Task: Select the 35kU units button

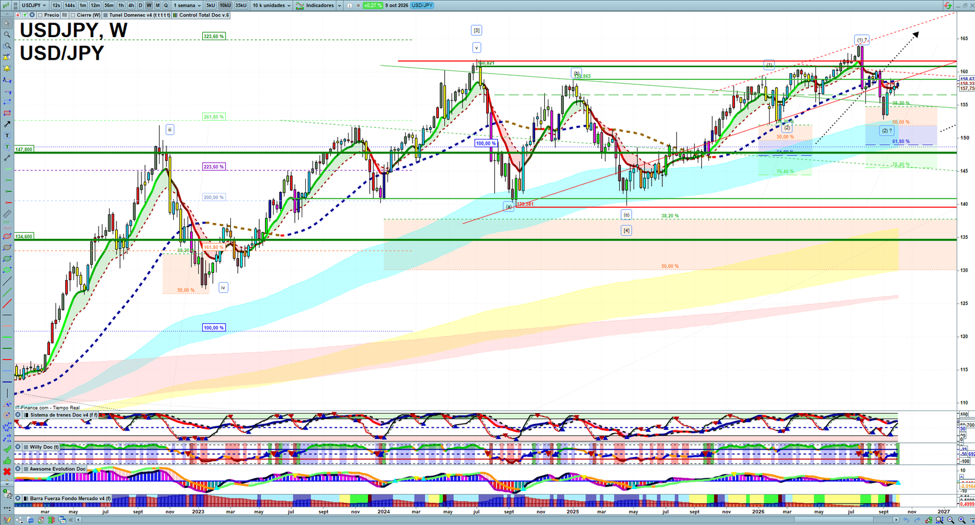Action: tap(241, 5)
